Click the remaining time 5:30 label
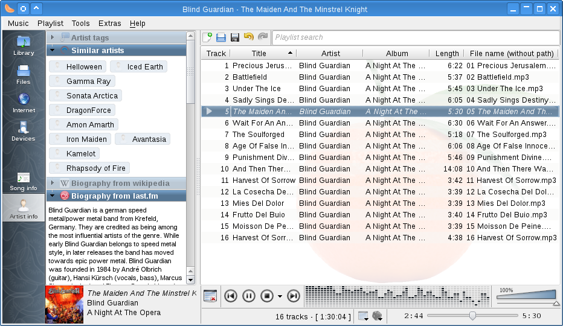The width and height of the screenshot is (563, 326). click(x=532, y=316)
